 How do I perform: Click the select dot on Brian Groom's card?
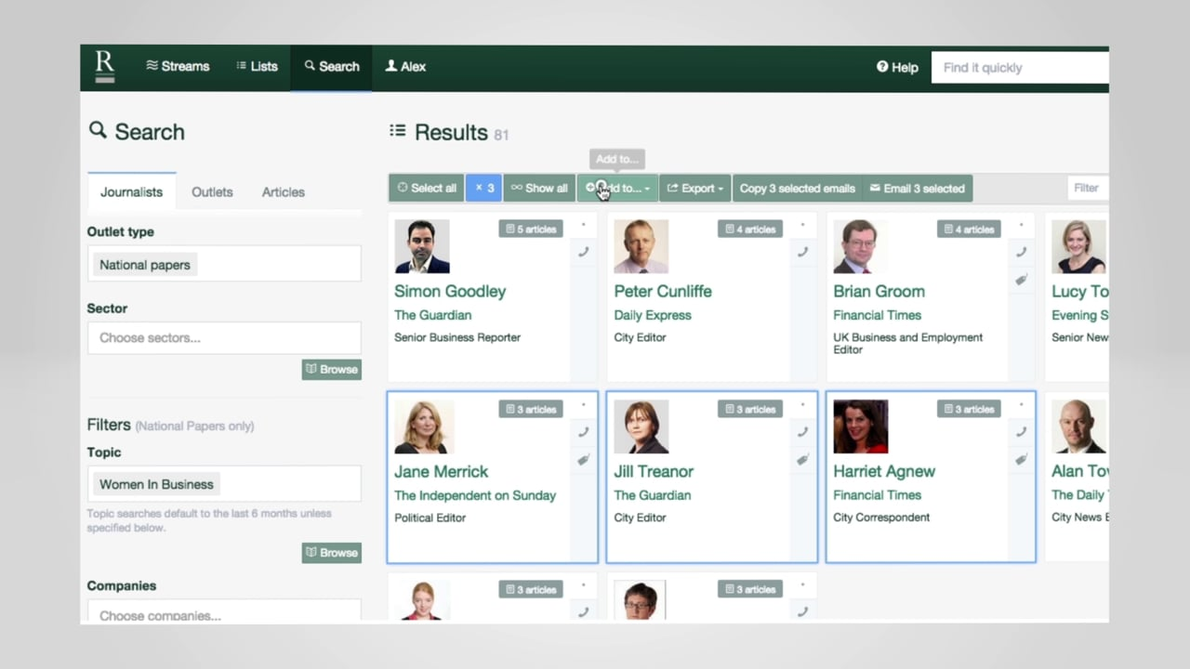(x=1022, y=225)
